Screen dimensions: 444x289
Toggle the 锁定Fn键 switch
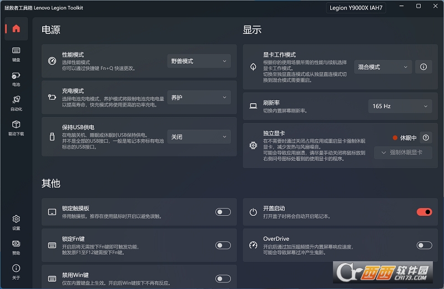pos(223,245)
